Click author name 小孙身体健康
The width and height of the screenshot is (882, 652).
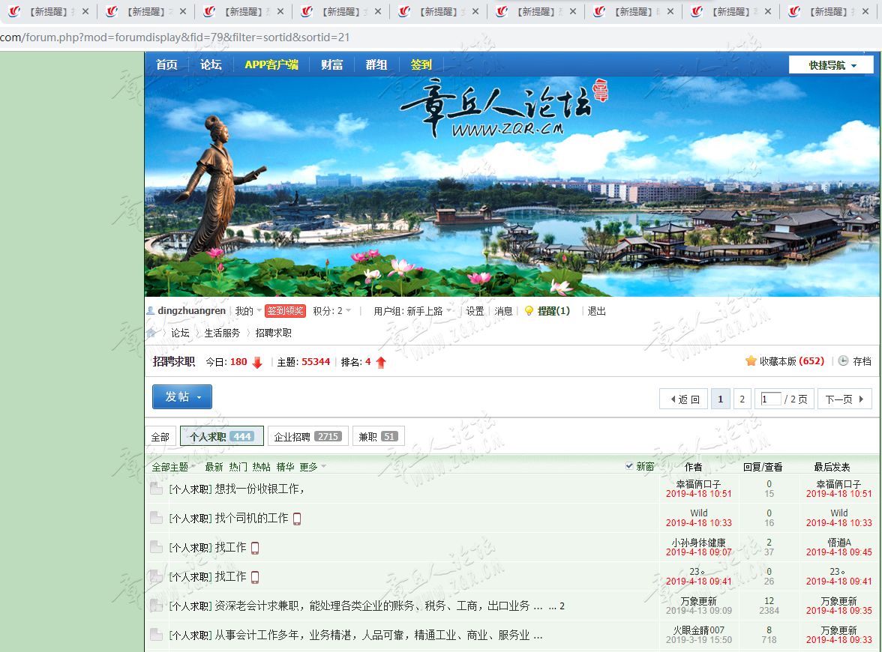pos(699,543)
